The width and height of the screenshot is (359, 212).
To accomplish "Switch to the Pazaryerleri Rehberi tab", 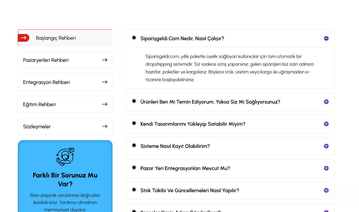I will [x=46, y=60].
